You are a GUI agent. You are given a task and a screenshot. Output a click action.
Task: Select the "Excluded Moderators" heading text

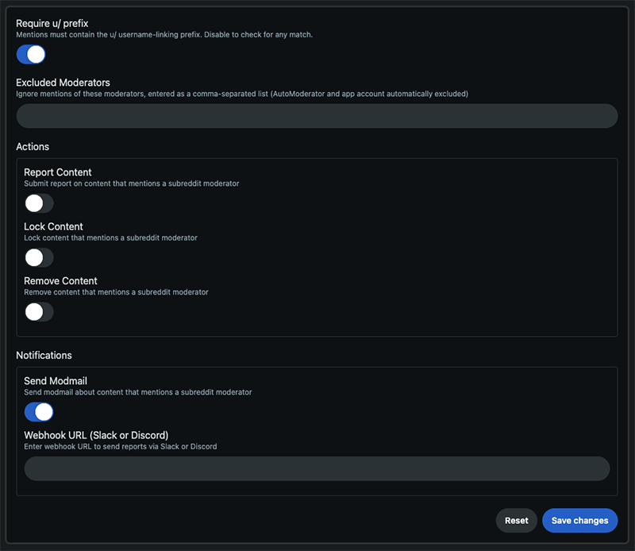click(63, 83)
